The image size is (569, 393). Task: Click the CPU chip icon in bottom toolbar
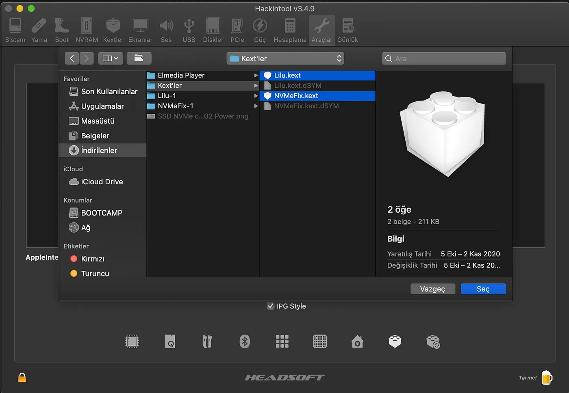[x=132, y=341]
